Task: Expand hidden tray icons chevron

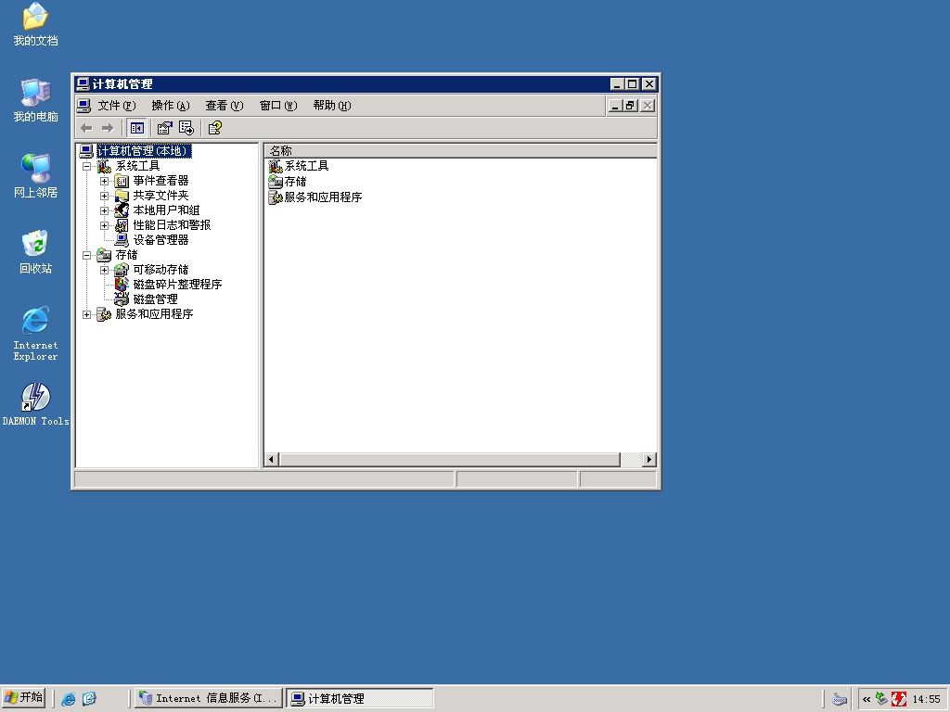Action: [x=867, y=699]
